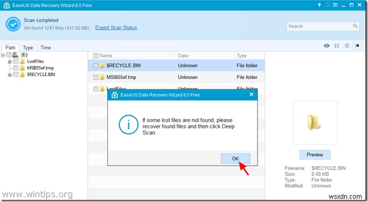
Task: Check the MSI855ef.tmp tree checkbox
Action: point(16,68)
